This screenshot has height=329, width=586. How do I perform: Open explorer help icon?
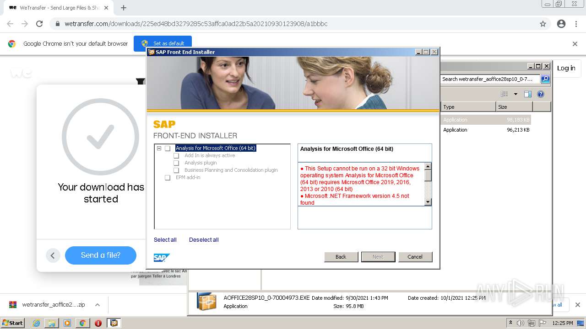click(541, 94)
